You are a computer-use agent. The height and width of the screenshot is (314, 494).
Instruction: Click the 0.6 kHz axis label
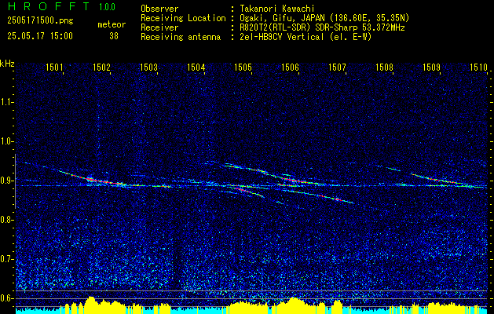pyautogui.click(x=6, y=298)
